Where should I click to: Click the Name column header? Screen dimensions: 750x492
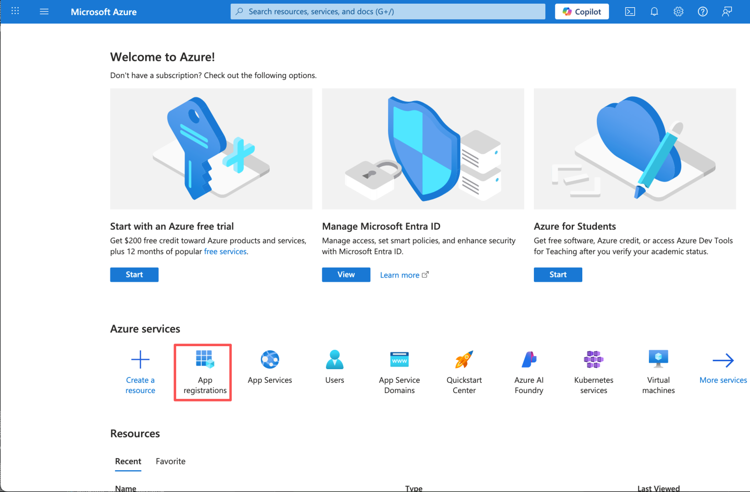click(x=126, y=488)
